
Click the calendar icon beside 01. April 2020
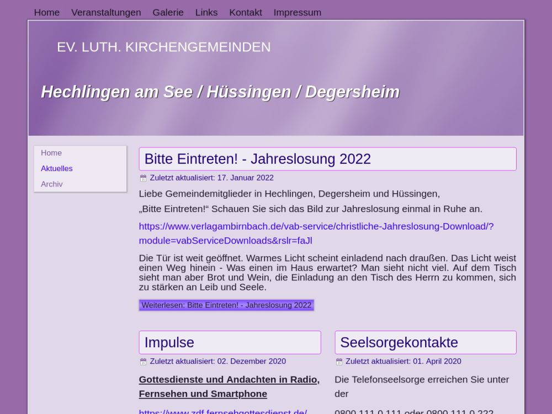(x=339, y=362)
